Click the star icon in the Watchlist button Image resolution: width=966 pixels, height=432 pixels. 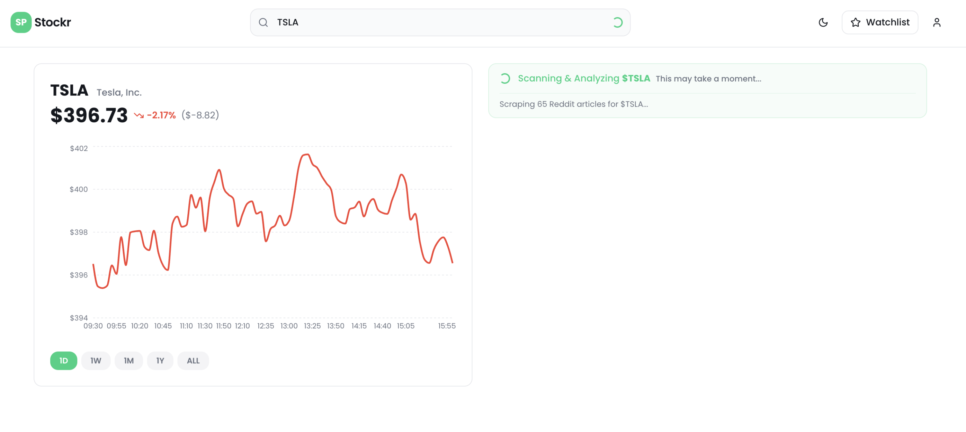tap(855, 22)
